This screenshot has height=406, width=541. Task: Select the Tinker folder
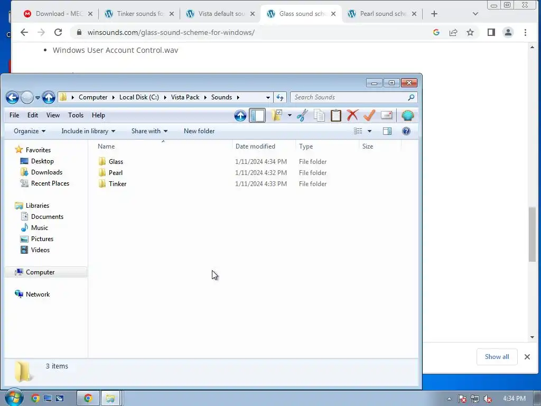pyautogui.click(x=118, y=183)
